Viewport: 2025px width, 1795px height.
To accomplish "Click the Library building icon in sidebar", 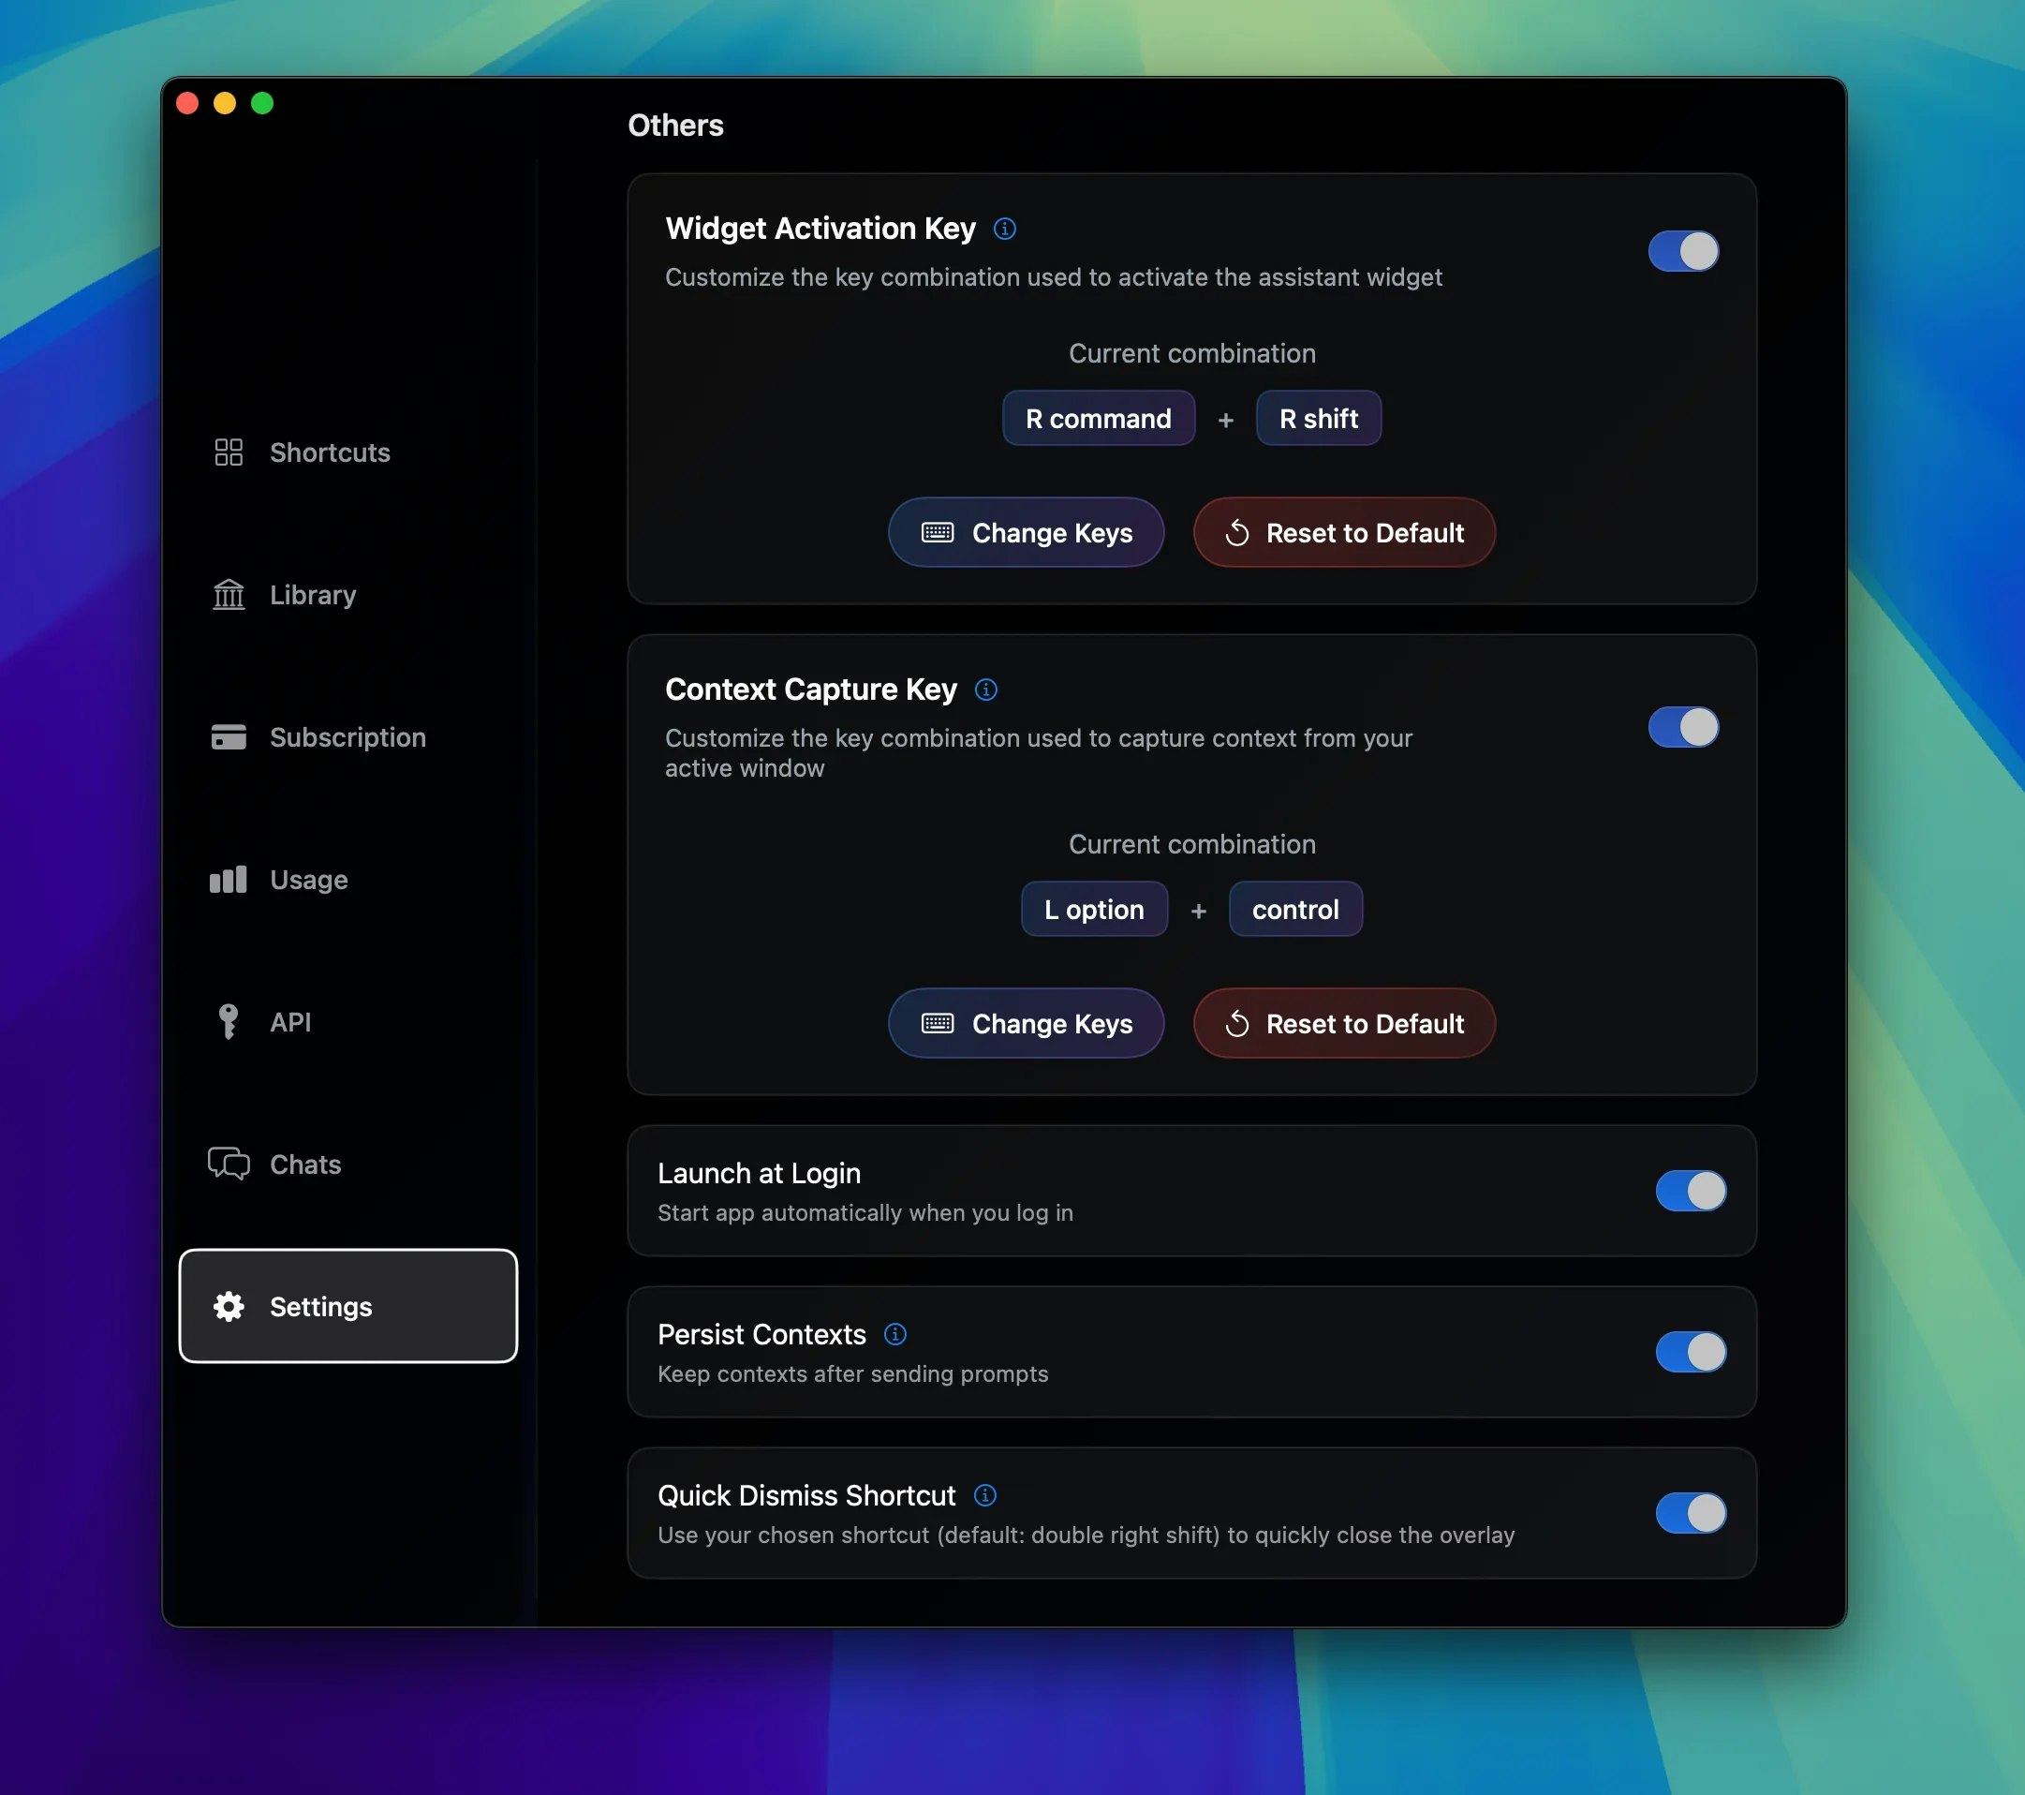I will (229, 595).
